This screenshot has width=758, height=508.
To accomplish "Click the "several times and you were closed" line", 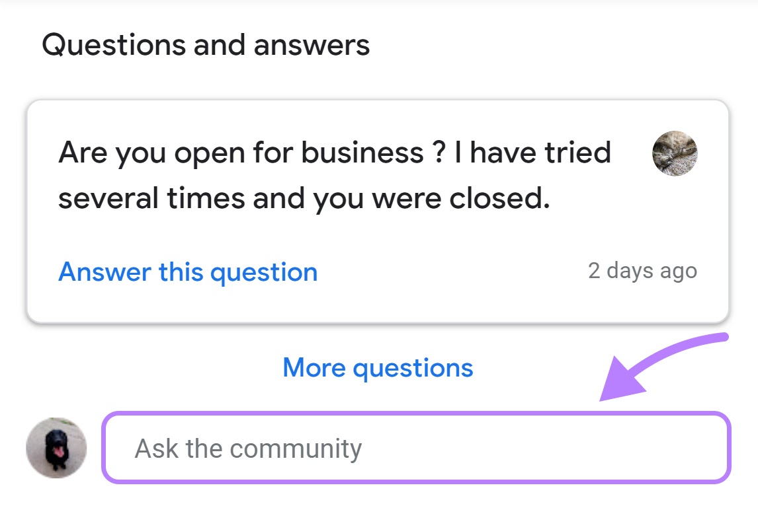I will click(x=304, y=198).
